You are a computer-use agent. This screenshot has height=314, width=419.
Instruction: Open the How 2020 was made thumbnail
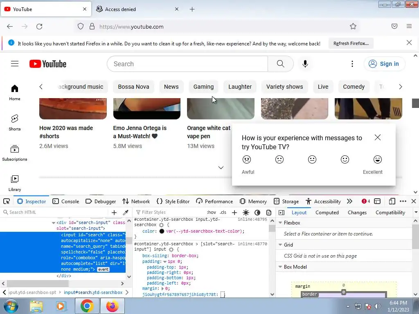coord(73,109)
